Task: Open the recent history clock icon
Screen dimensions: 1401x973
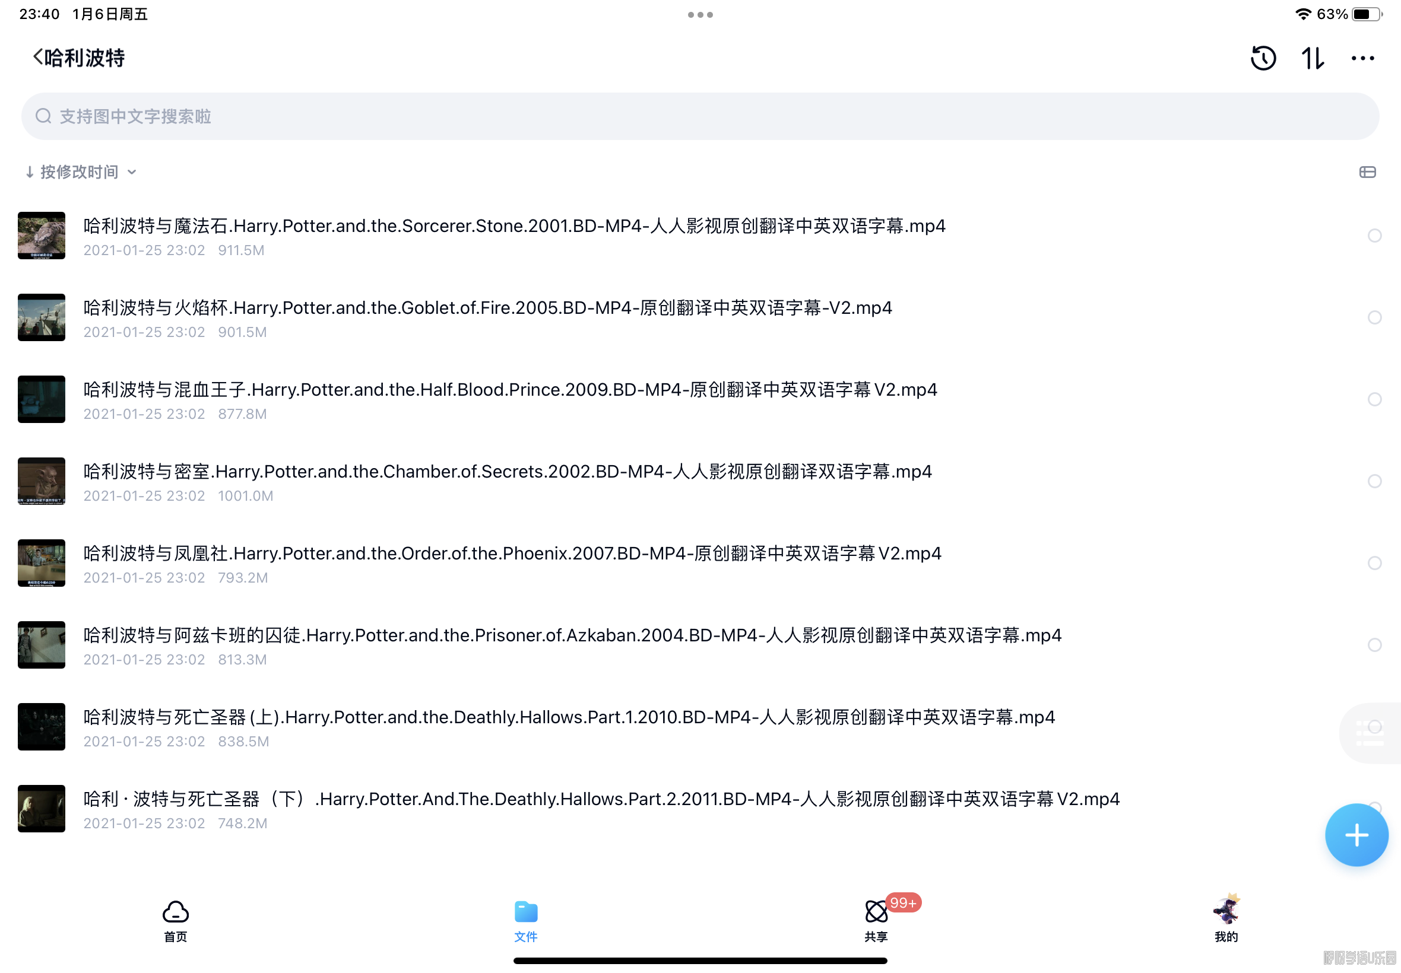Action: [1263, 59]
